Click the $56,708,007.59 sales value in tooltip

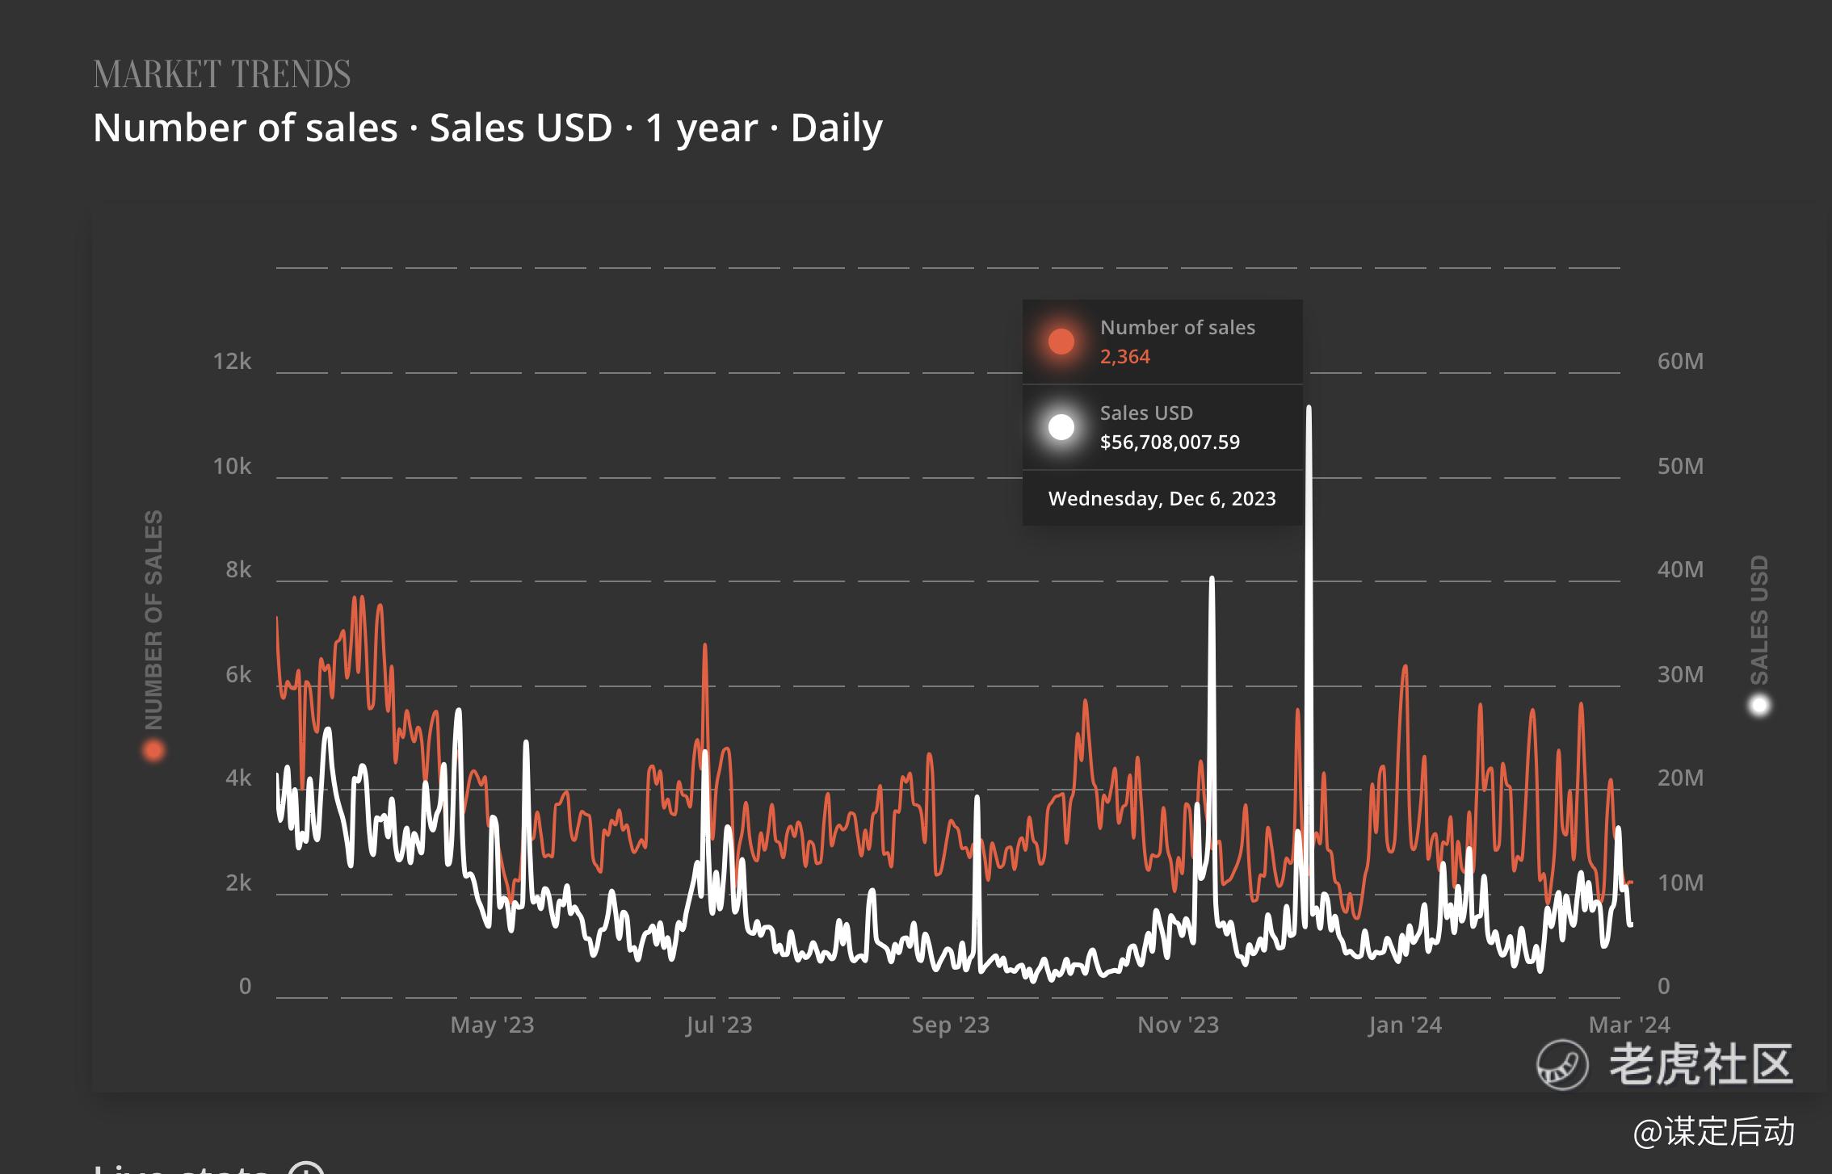(x=1169, y=442)
